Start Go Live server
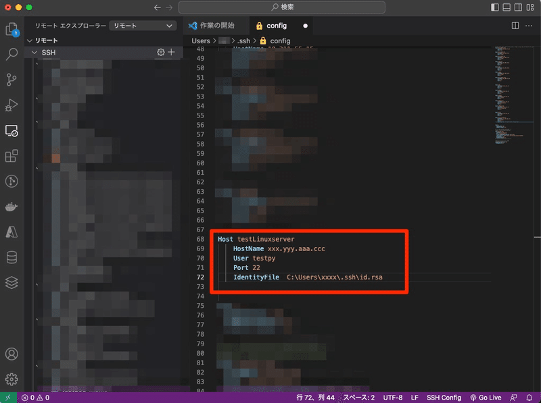The height and width of the screenshot is (403, 541). [x=486, y=398]
